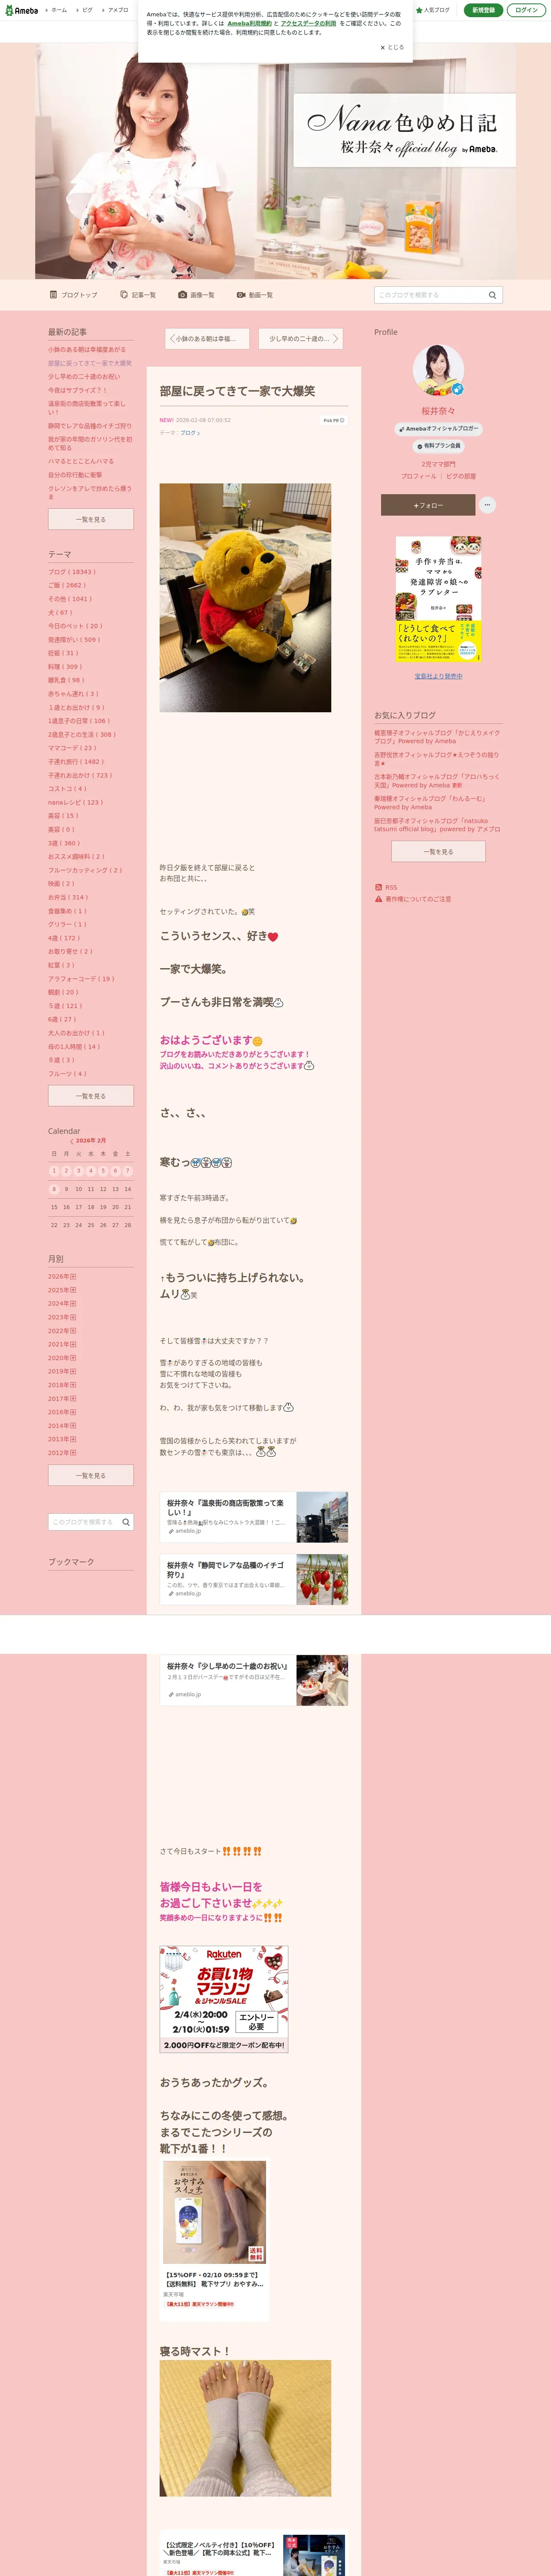Open the three-dot menu beside フォロー
Image resolution: width=551 pixels, height=2576 pixels.
click(x=487, y=505)
